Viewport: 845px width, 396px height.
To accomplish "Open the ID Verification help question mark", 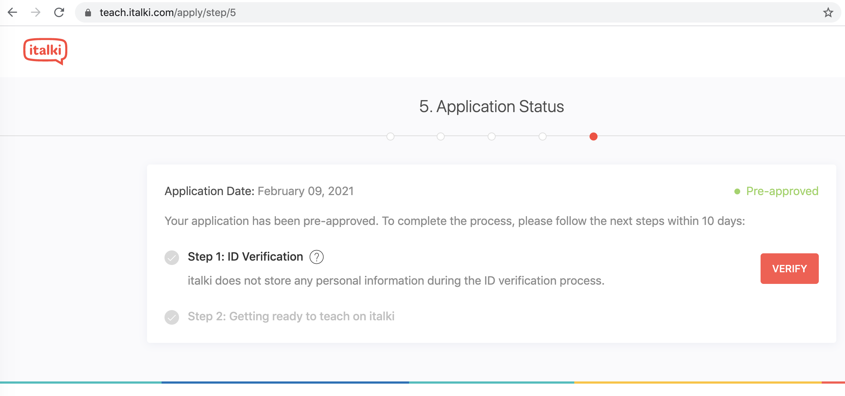I will (317, 257).
